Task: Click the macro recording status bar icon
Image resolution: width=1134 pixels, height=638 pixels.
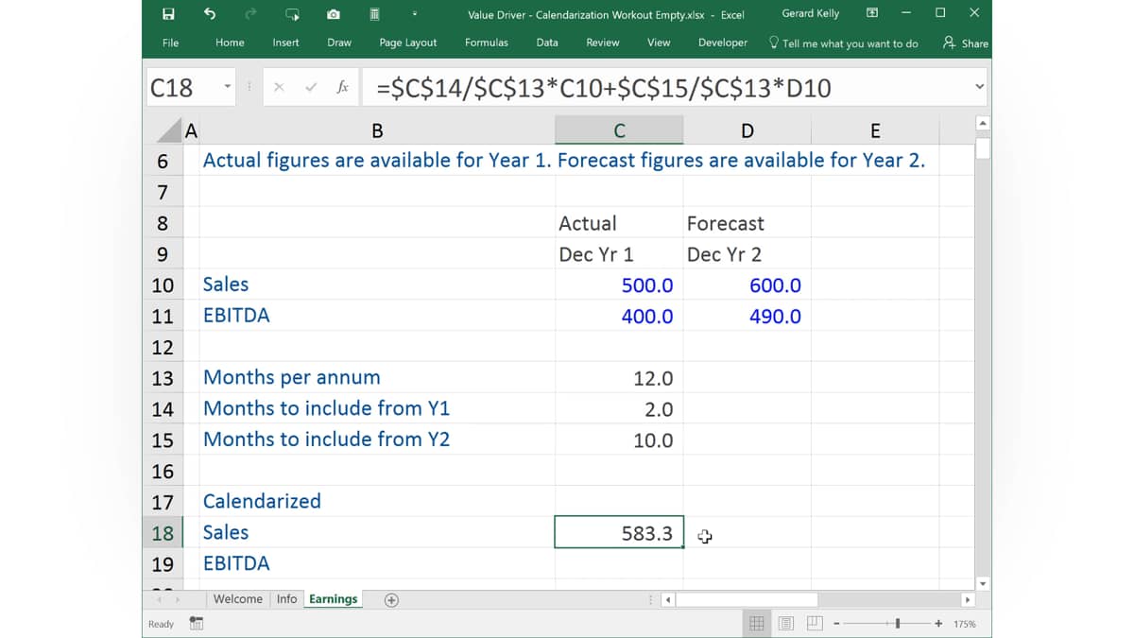Action: (197, 624)
